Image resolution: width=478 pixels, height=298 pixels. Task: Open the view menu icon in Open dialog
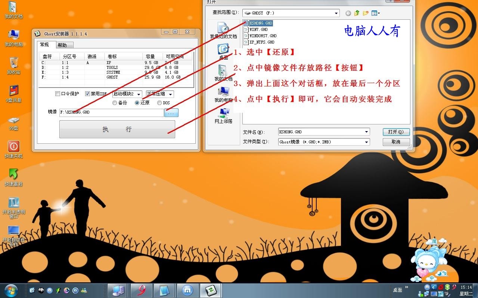point(375,13)
